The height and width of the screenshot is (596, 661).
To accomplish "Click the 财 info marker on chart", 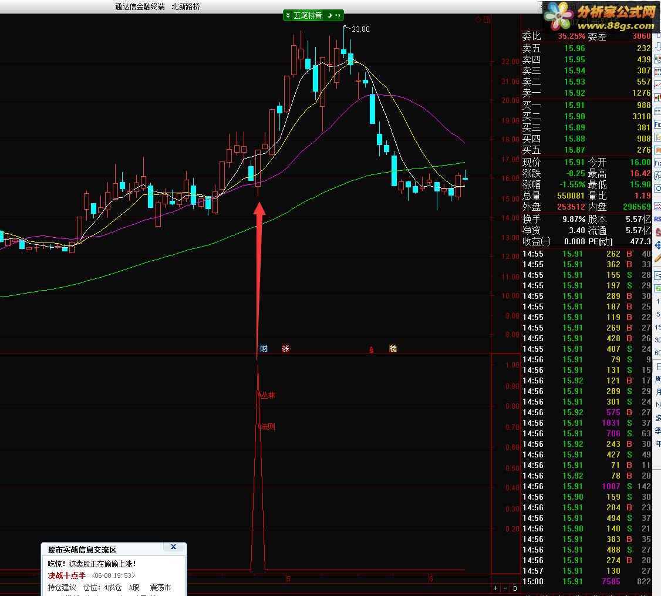I will [x=264, y=348].
